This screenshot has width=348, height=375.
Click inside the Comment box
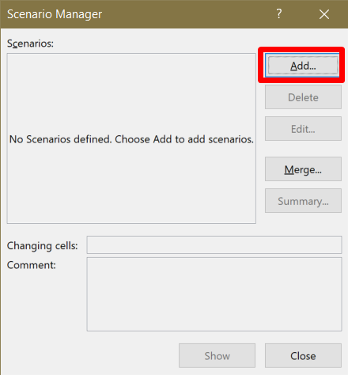click(214, 294)
